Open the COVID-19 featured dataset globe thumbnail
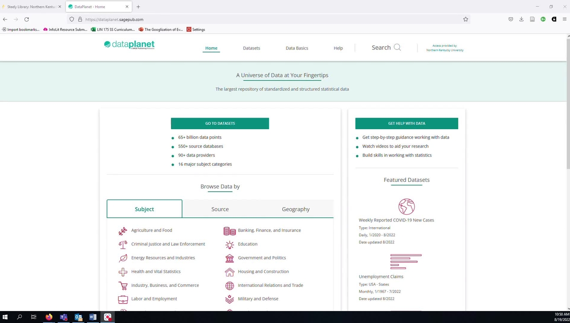 click(406, 207)
